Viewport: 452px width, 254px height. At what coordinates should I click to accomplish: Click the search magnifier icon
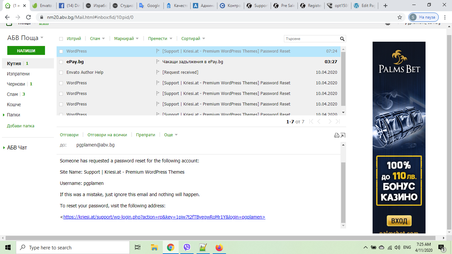point(342,39)
